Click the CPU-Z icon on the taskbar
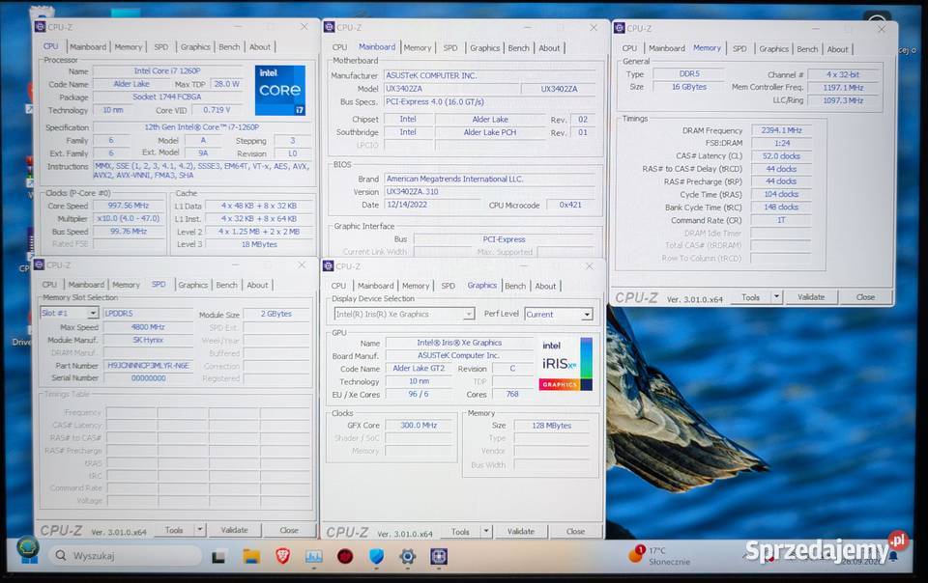Viewport: 928px width, 583px height. coord(439,556)
